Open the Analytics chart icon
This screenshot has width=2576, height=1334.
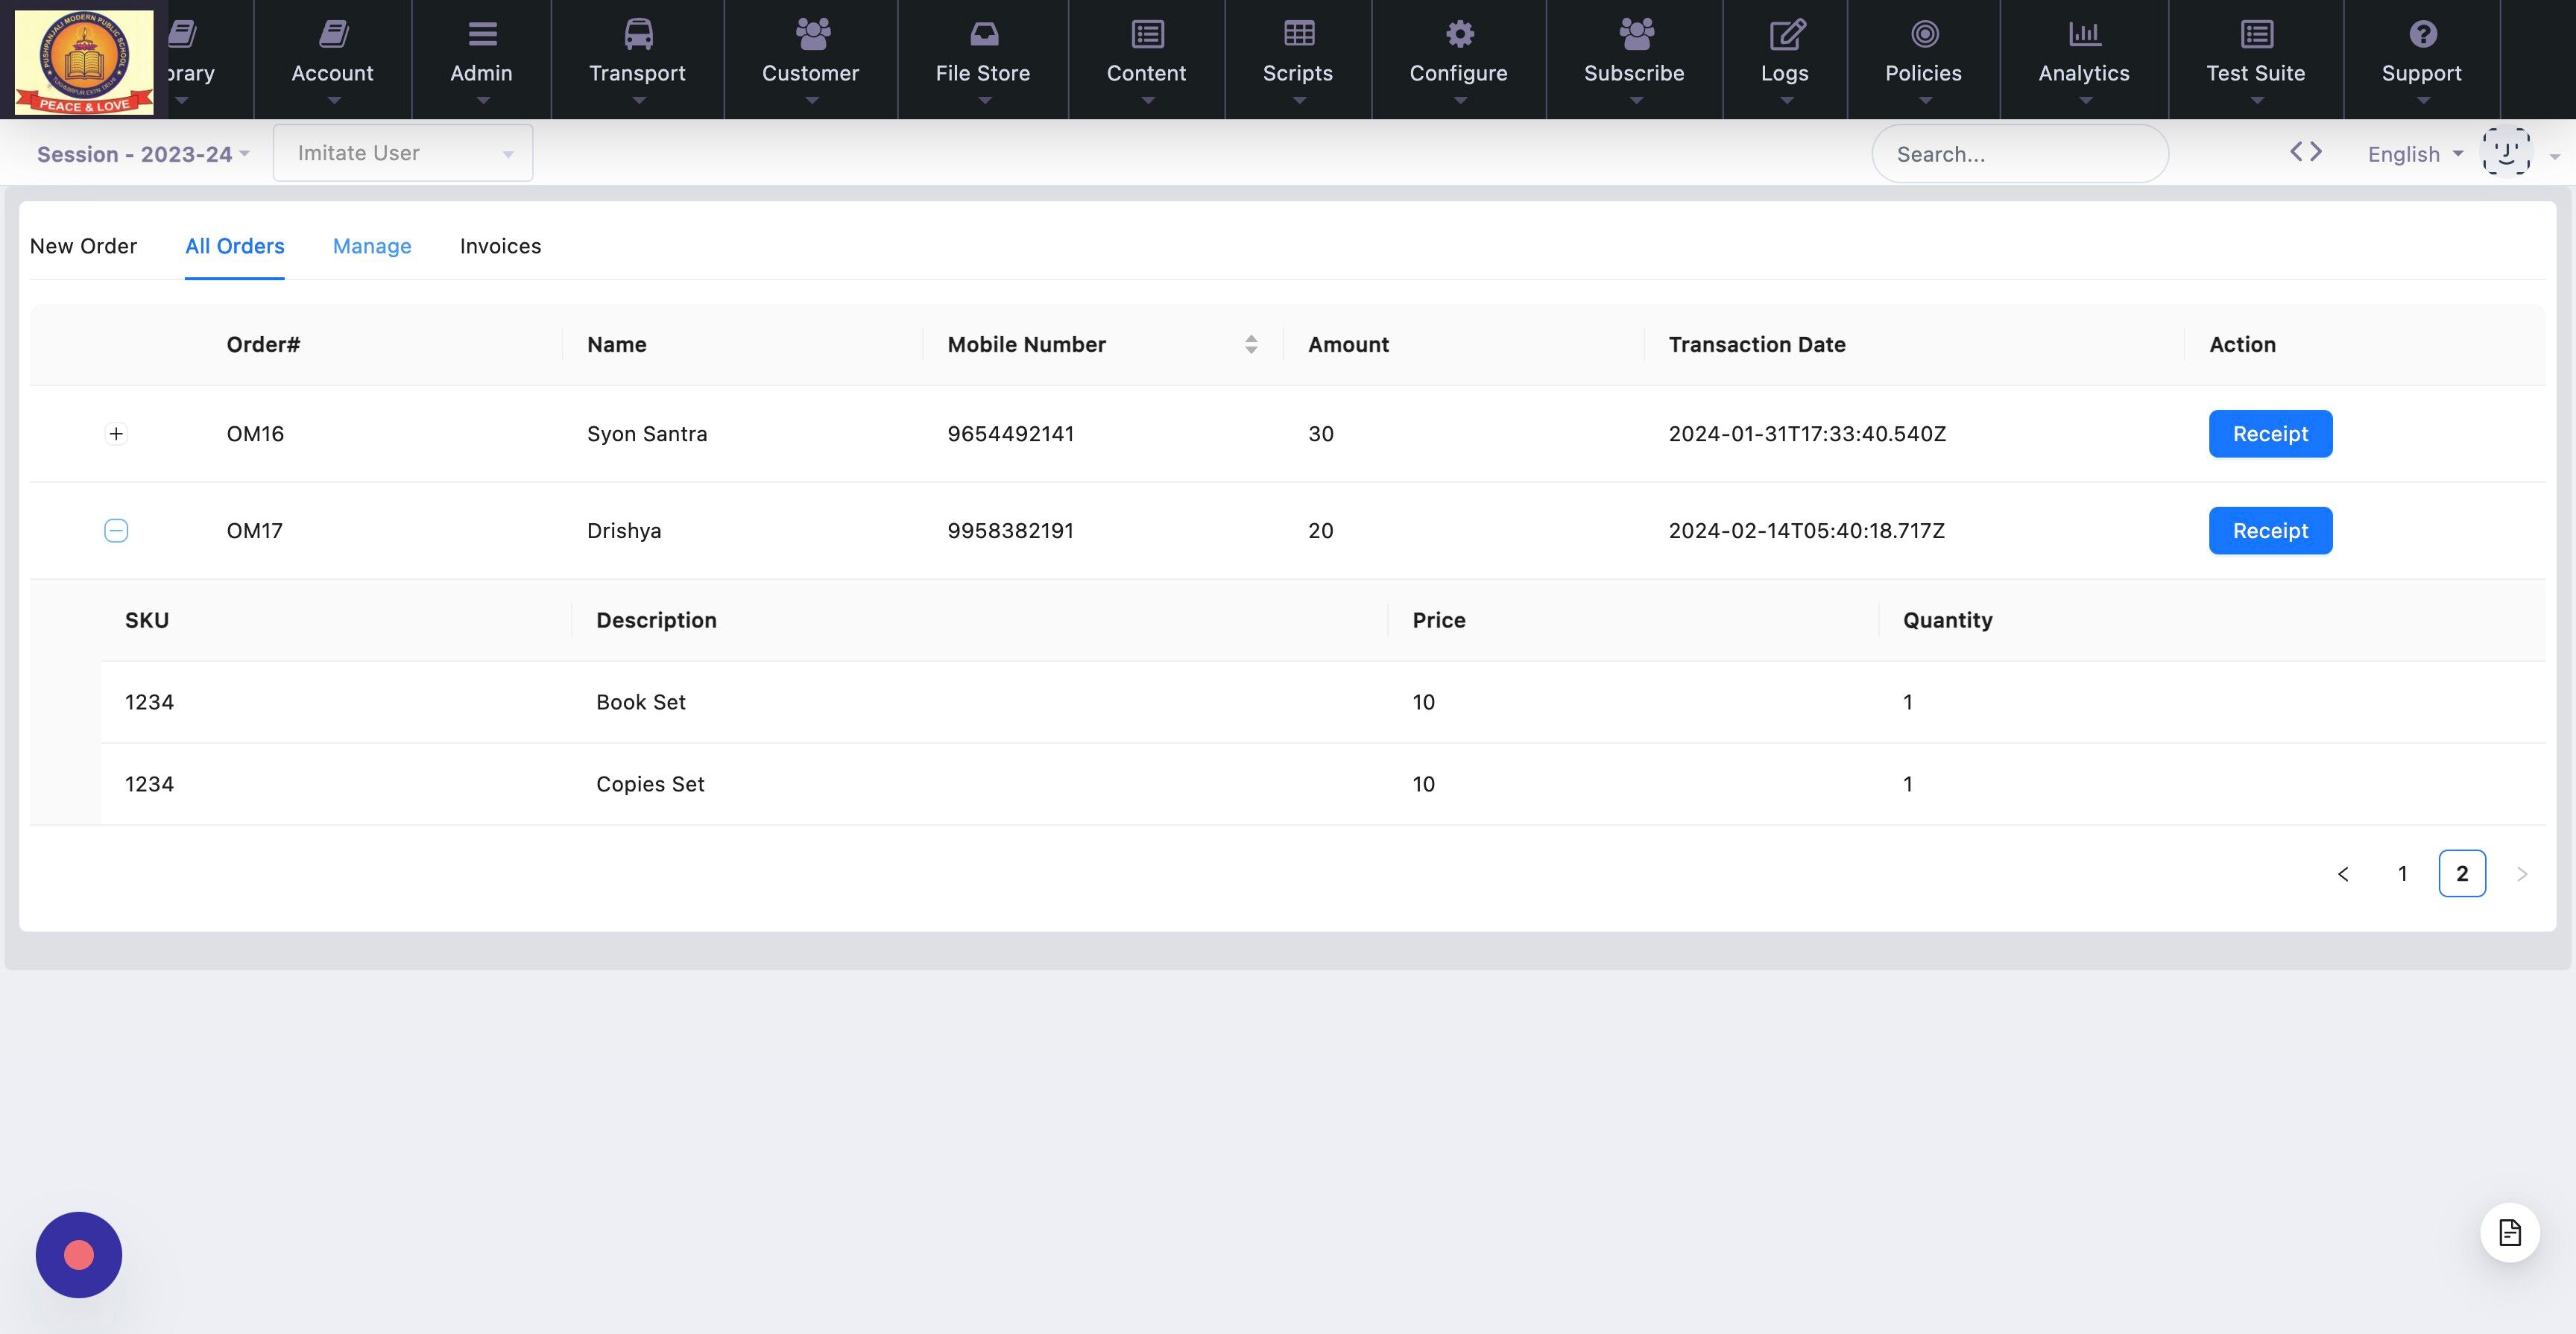[2084, 34]
